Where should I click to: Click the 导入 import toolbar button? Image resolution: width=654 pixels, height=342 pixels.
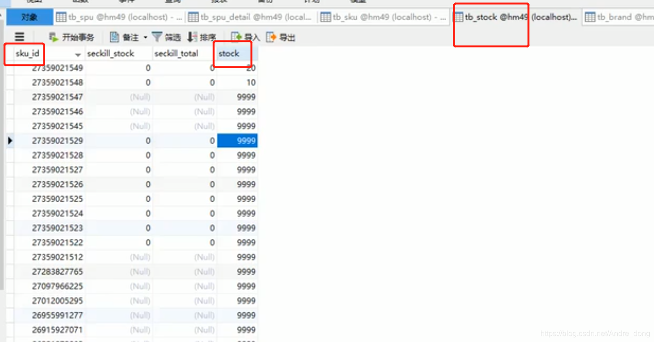(x=245, y=37)
